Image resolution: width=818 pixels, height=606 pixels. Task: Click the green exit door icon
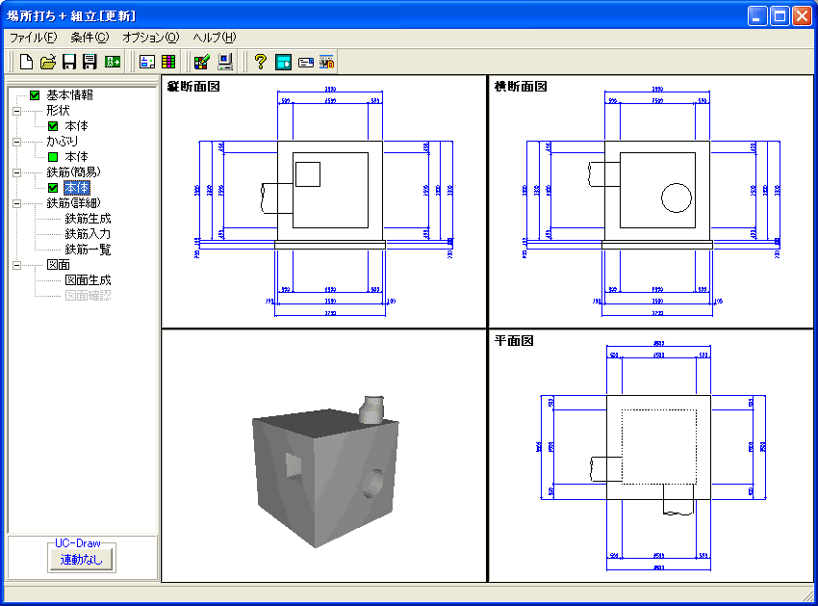click(x=113, y=62)
